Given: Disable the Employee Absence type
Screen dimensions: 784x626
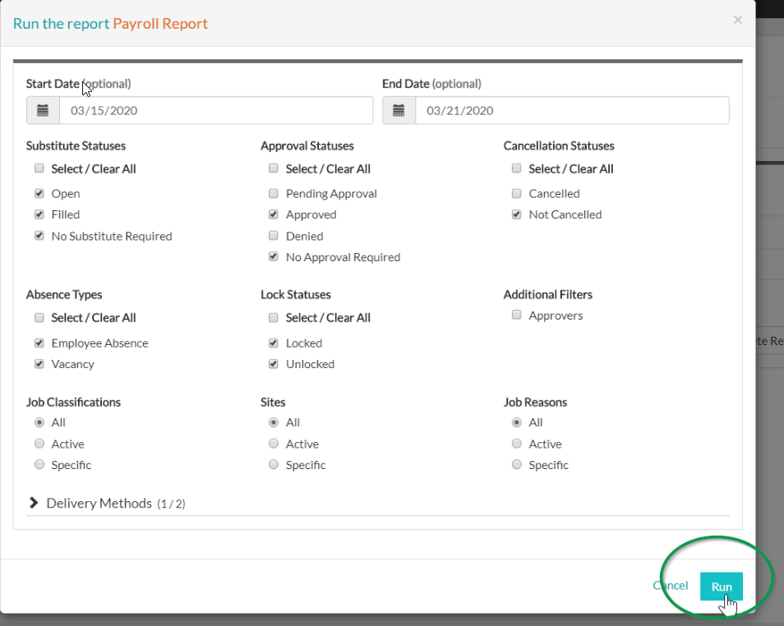Looking at the screenshot, I should click(39, 343).
